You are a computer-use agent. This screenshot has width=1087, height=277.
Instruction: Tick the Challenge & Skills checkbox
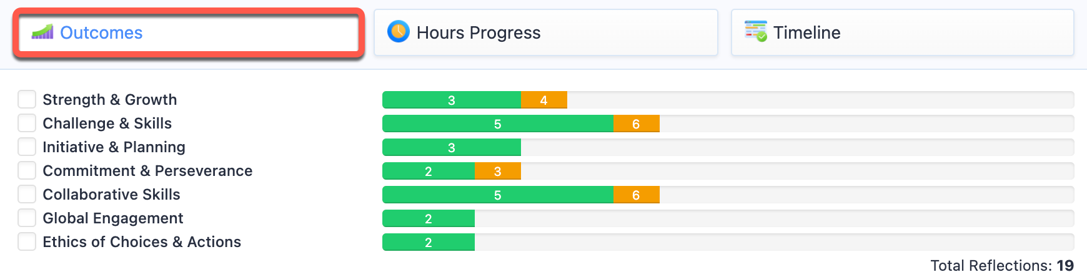click(27, 123)
